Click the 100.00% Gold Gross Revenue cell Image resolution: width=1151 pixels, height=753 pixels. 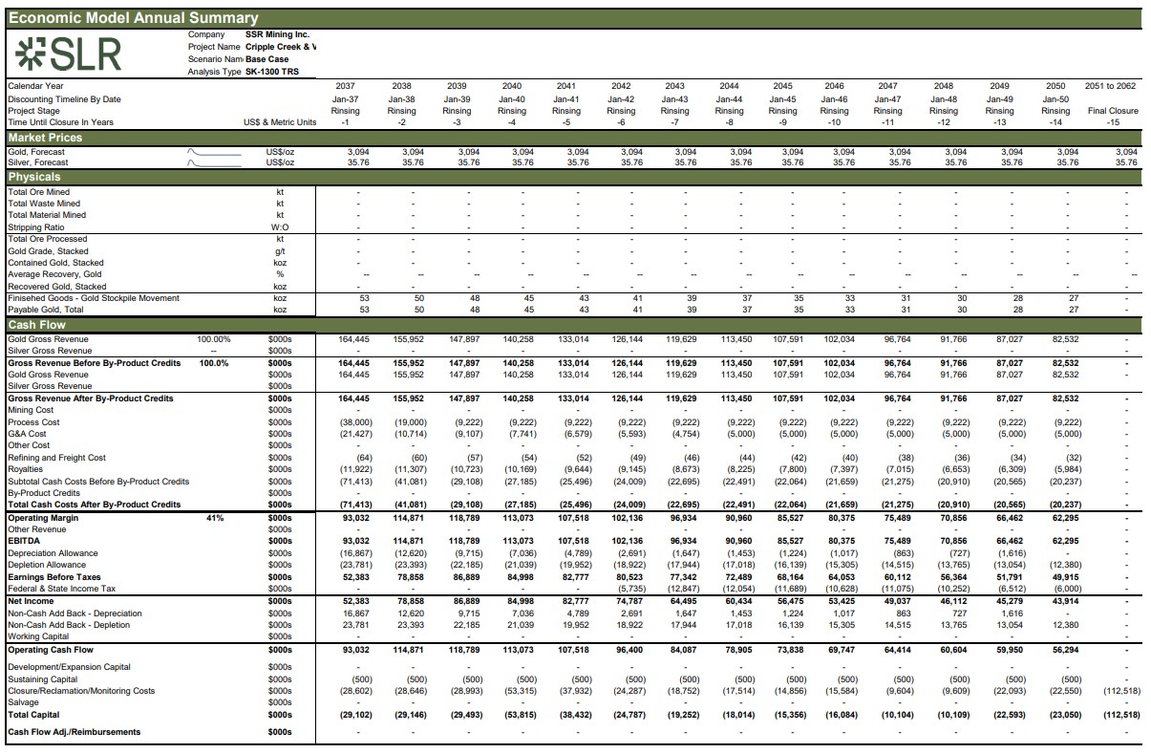[x=214, y=339]
